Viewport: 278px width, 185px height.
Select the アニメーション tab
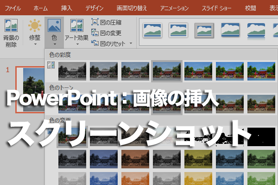click(174, 8)
